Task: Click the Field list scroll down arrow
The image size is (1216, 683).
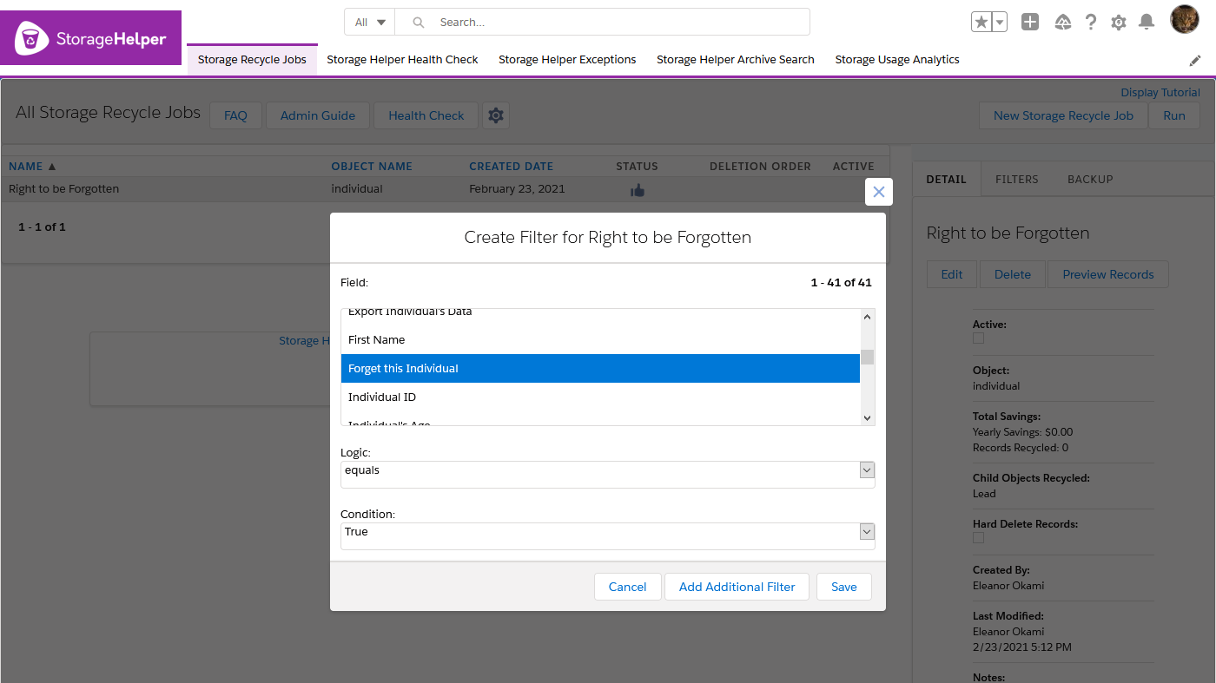Action: coord(867,417)
